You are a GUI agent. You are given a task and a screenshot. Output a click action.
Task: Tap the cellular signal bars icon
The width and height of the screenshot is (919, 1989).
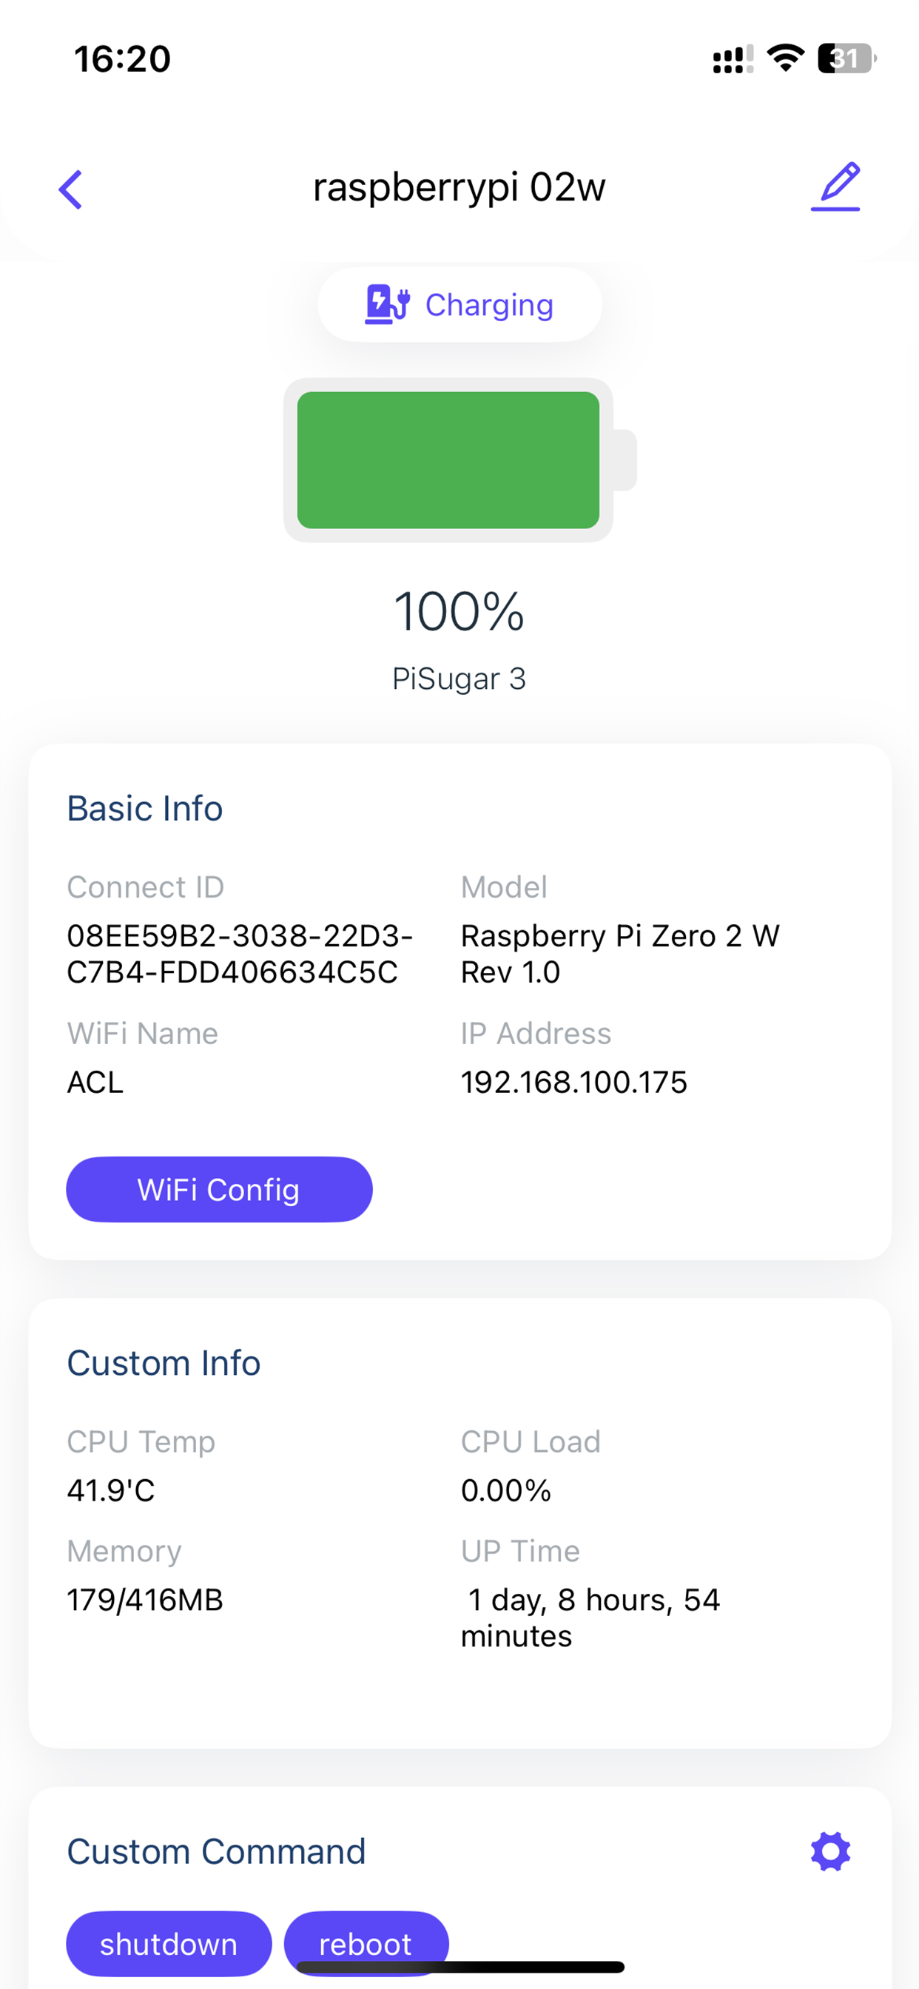[x=733, y=59]
